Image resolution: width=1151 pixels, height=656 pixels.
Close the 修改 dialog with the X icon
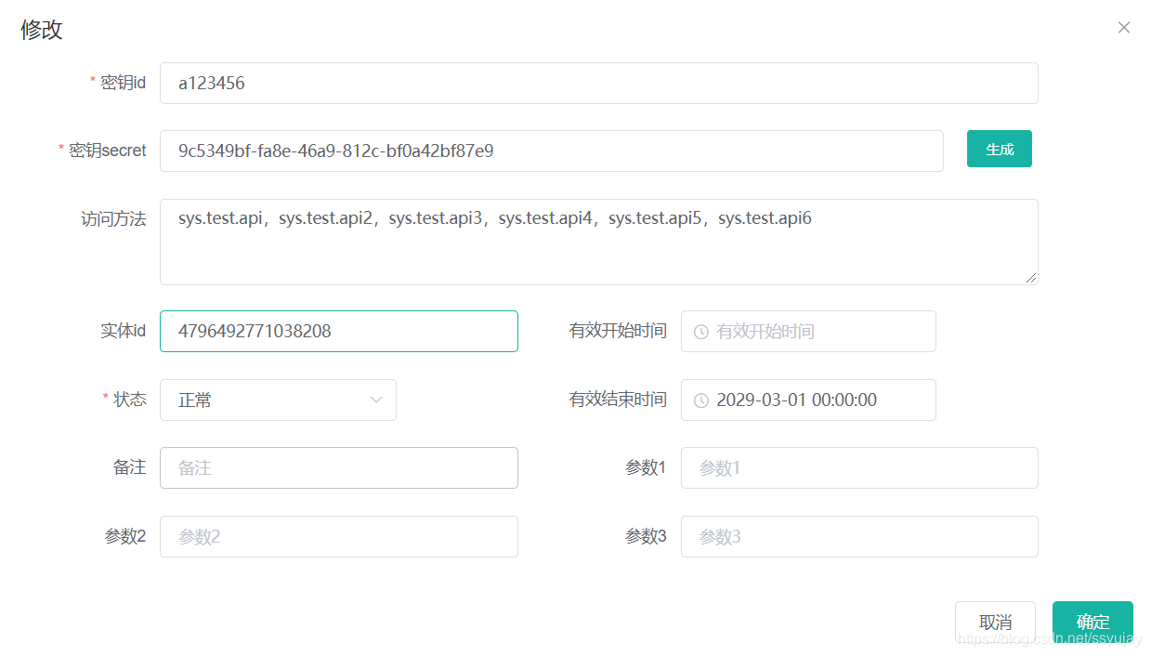[x=1124, y=28]
